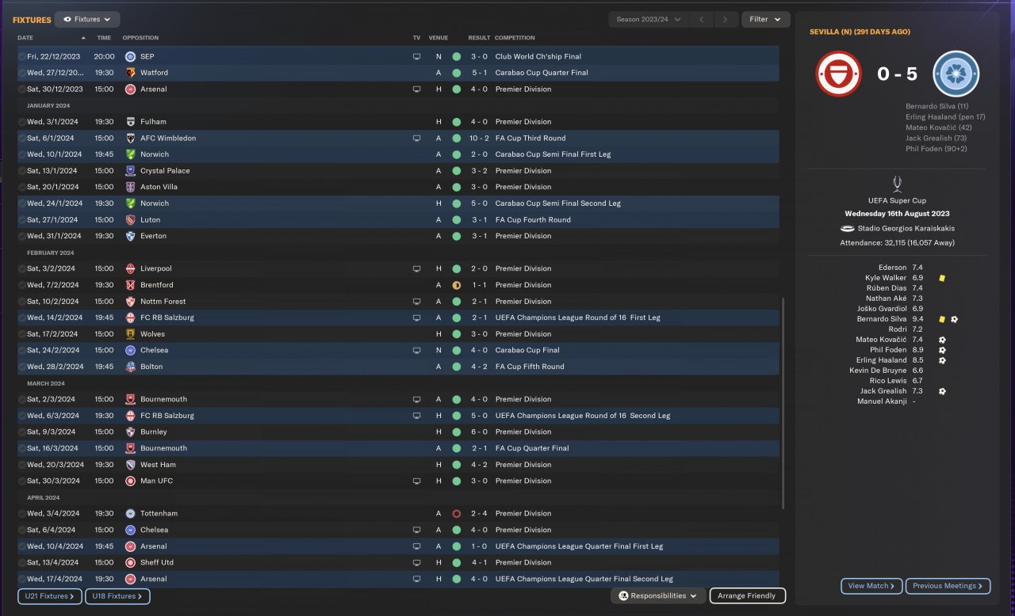Click the TV icon on the SEP fixture

click(416, 57)
